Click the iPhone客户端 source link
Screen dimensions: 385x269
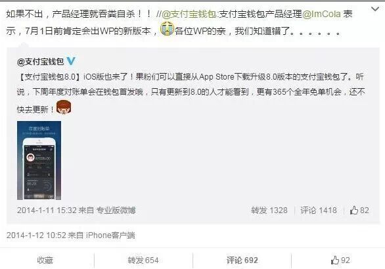point(110,235)
